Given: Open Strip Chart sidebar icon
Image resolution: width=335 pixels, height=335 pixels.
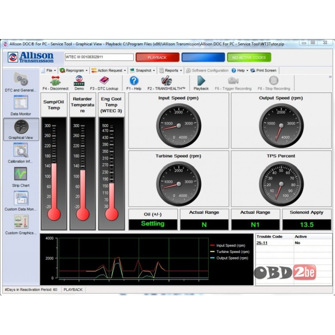Looking at the screenshot, I should tap(21, 174).
